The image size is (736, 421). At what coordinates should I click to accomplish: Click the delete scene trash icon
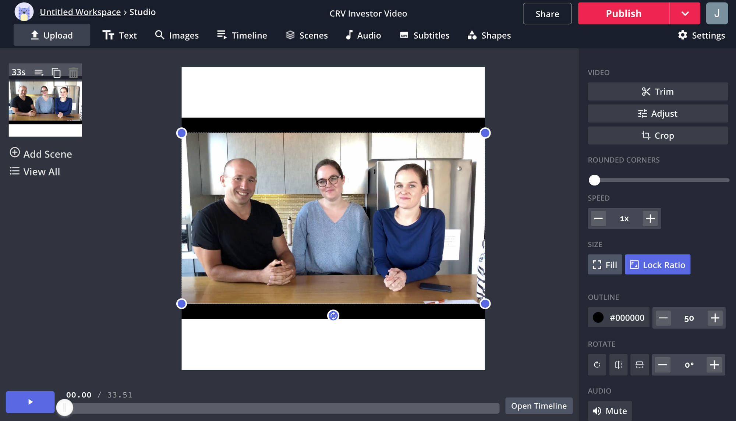click(73, 72)
